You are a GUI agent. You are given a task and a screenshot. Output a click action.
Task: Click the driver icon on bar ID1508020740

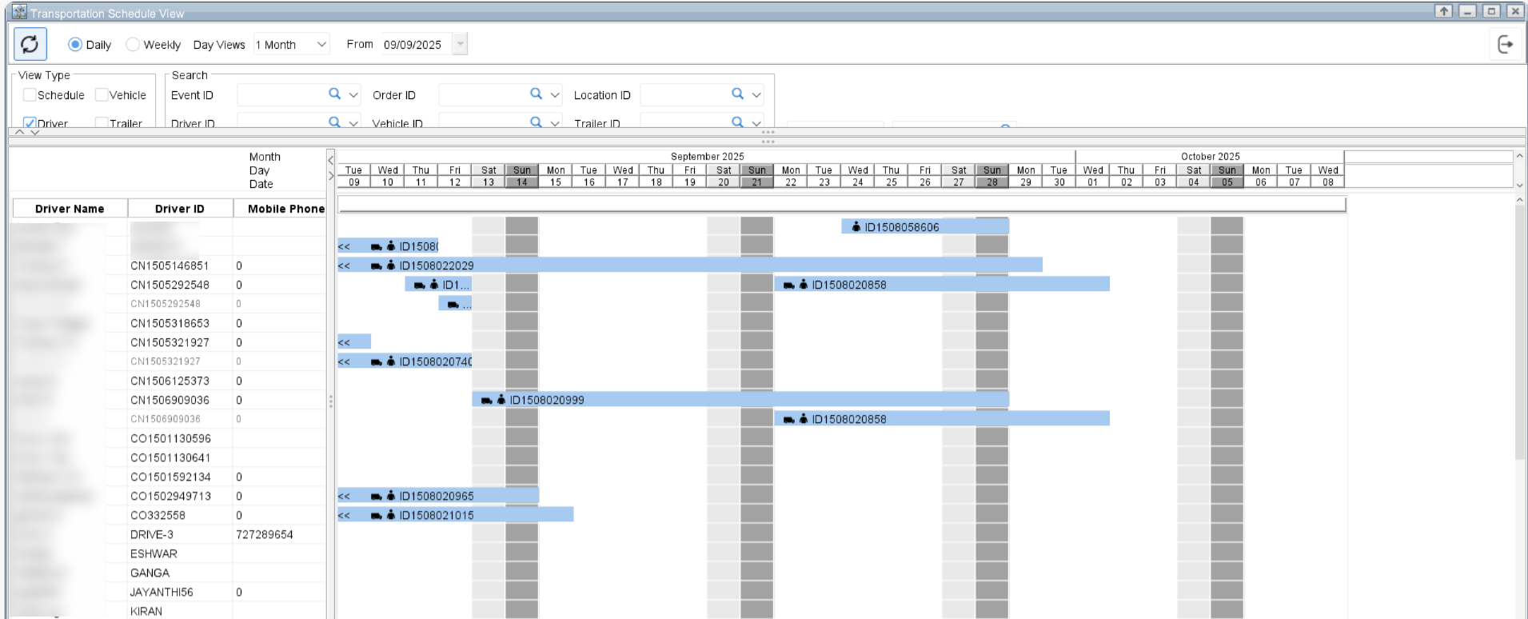tap(391, 361)
